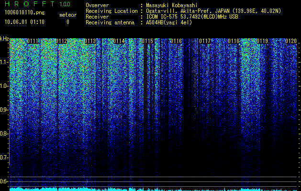Click the Receiver field label
The height and width of the screenshot is (191, 301).
coord(97,17)
